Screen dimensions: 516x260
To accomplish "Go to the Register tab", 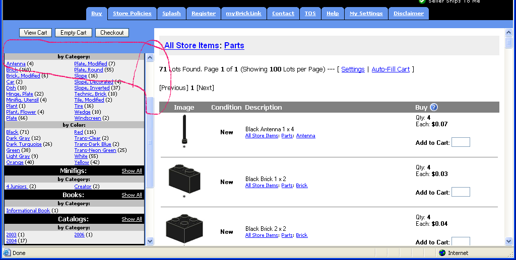I will [204, 14].
